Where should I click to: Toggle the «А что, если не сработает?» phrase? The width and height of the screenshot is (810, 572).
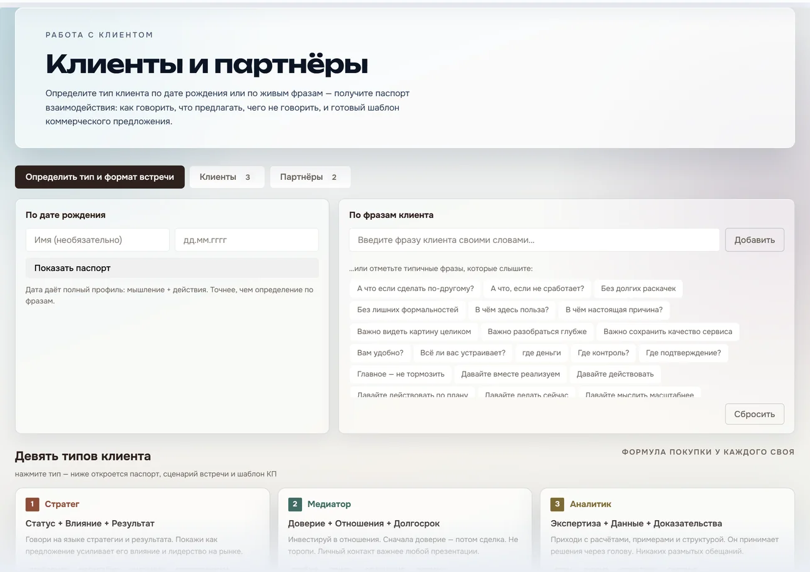(x=537, y=288)
